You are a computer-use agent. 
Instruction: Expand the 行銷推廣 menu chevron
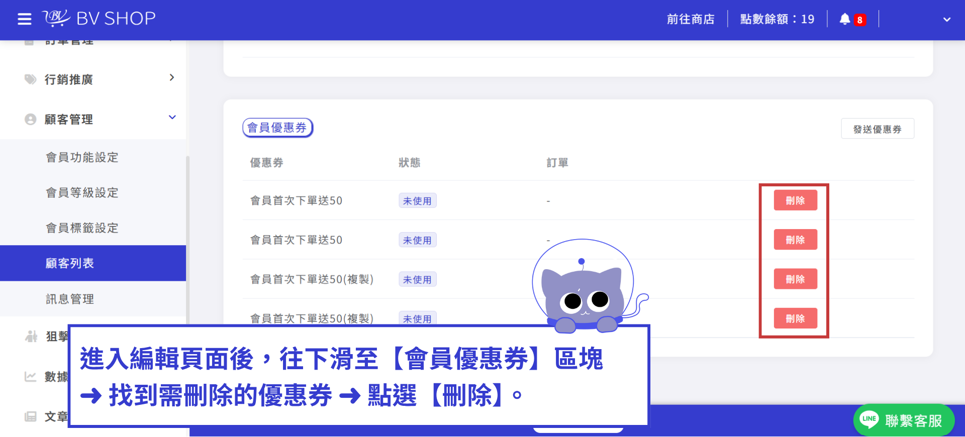172,77
